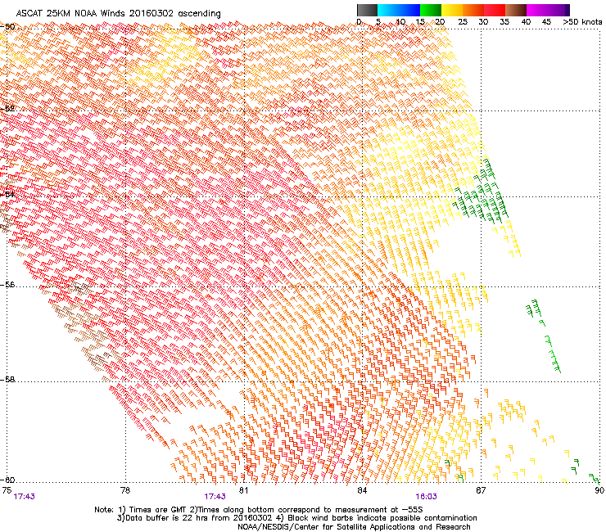The width and height of the screenshot is (606, 532).
Task: Click the '75' longitude axis label
Action: 7,490
